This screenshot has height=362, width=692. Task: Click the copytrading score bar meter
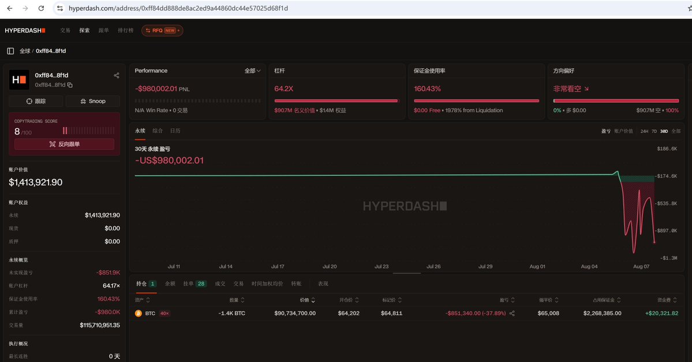[88, 130]
